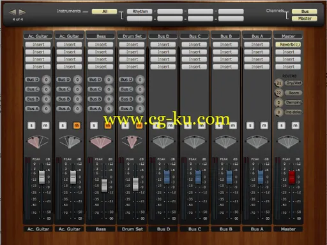Screen dimensions: 327x245
Task: Open third Insert slot on Drum Set
Action: [x=132, y=59]
